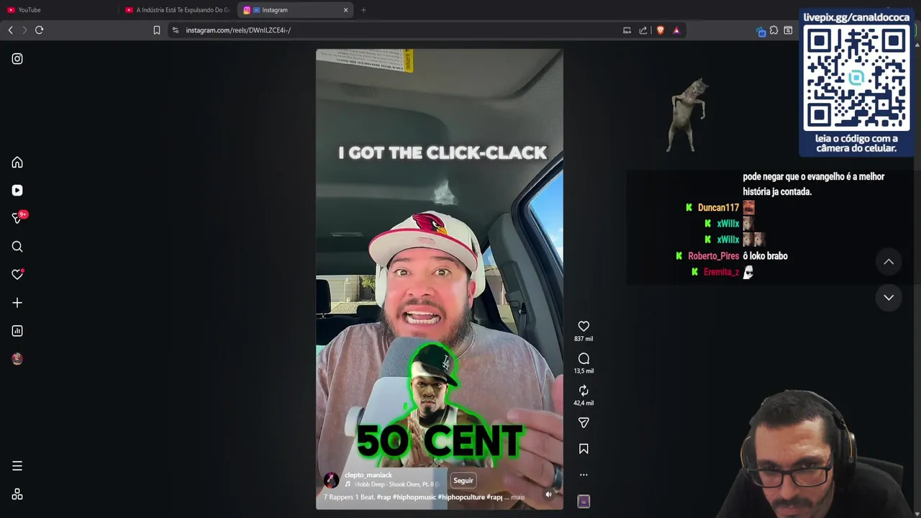
Task: Create new post with plus icon
Action: [x=17, y=303]
